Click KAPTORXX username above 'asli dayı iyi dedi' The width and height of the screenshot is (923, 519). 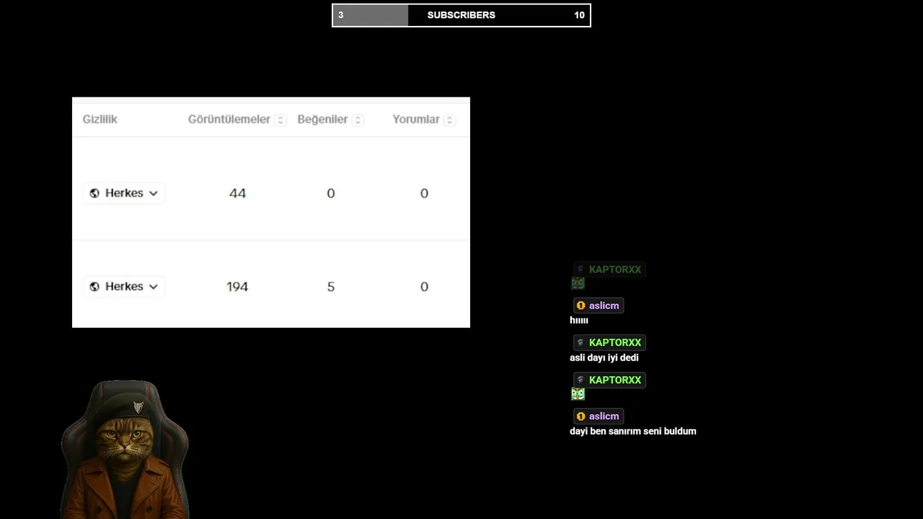coord(615,342)
